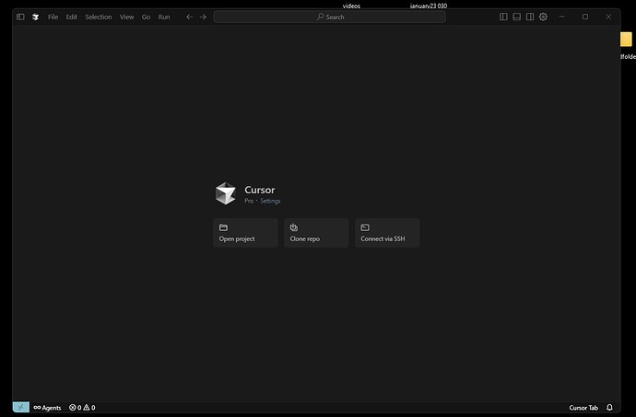Minimize the Cursor window
The height and width of the screenshot is (417, 636).
[561, 17]
